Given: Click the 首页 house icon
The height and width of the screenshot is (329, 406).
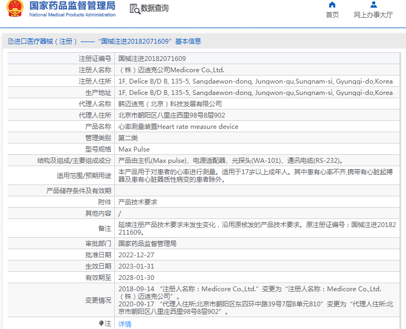Looking at the screenshot, I should tap(332, 5).
